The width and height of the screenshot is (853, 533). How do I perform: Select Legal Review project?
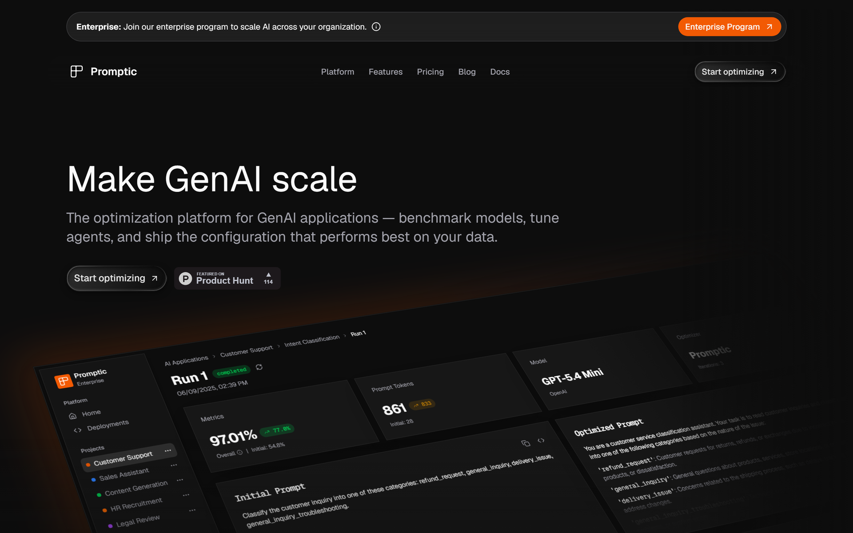pos(137,521)
